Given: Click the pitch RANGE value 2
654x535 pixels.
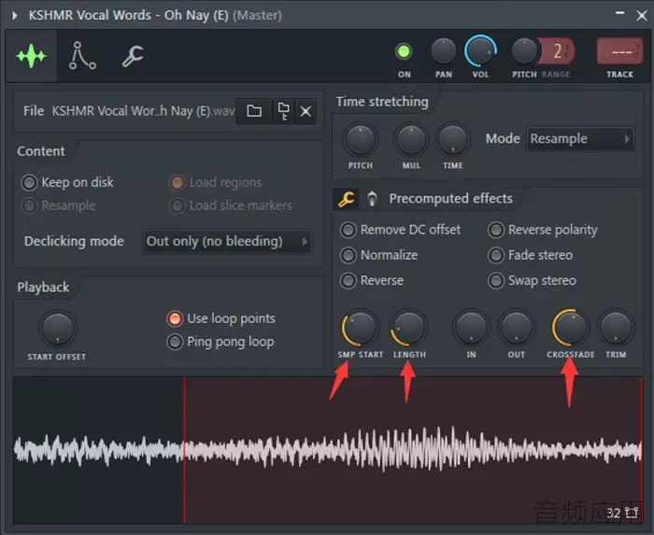Looking at the screenshot, I should (557, 51).
